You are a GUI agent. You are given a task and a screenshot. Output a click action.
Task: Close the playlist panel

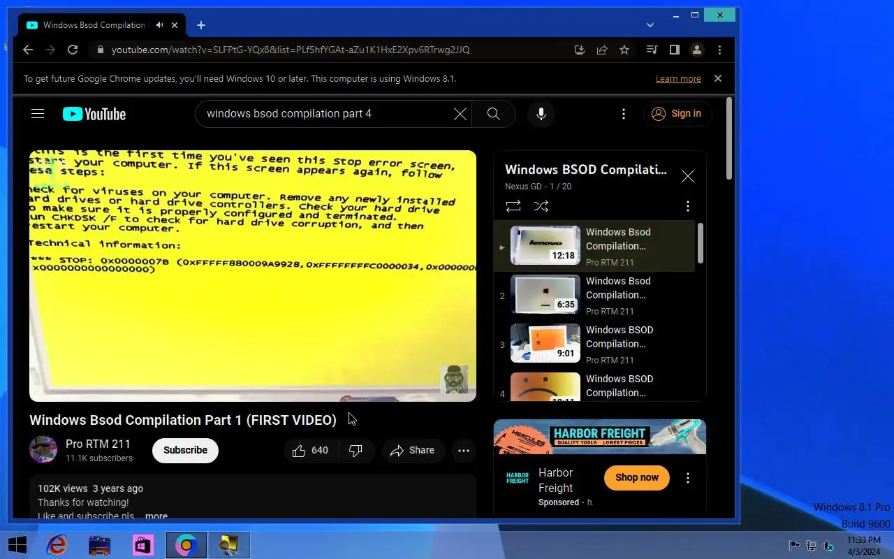pyautogui.click(x=687, y=176)
